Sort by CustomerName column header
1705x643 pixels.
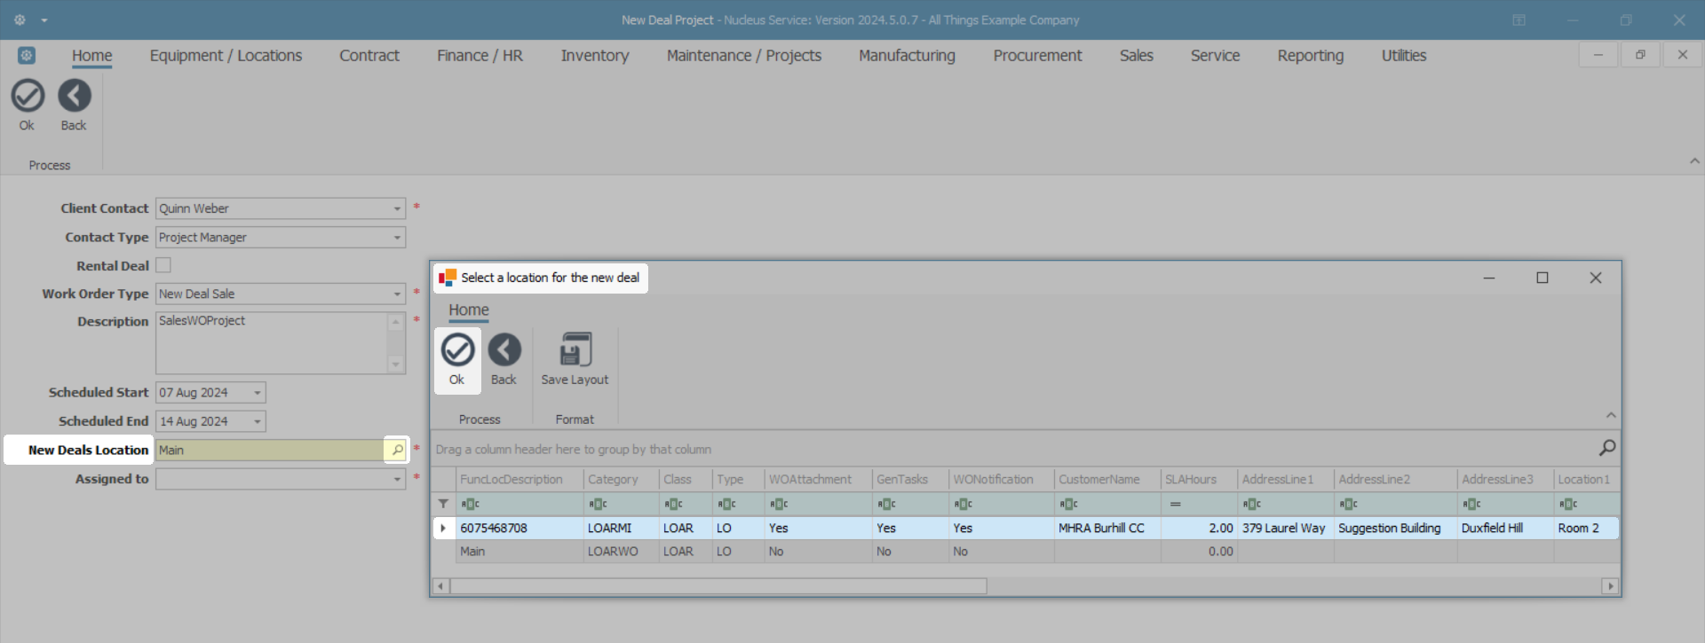click(x=1107, y=479)
